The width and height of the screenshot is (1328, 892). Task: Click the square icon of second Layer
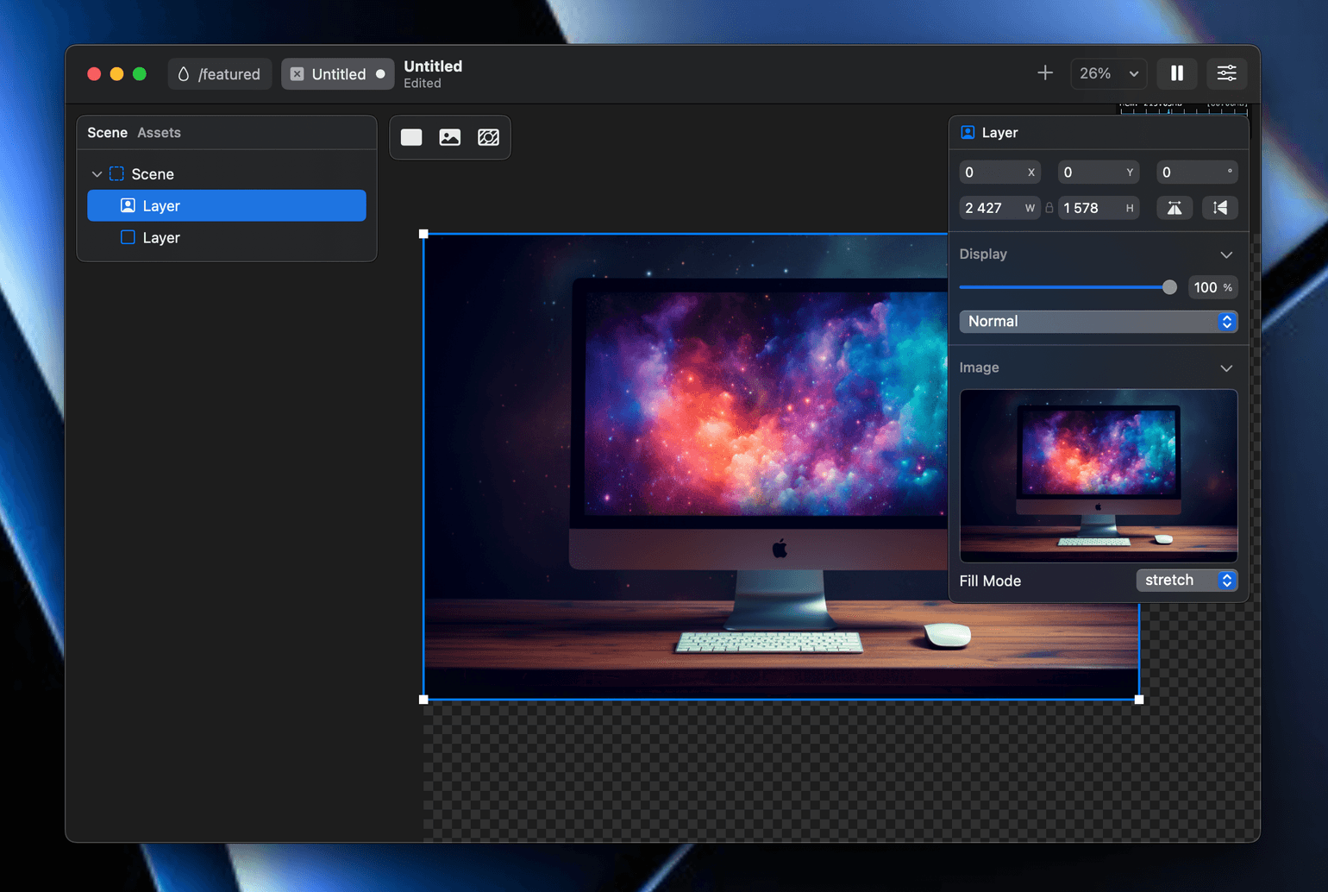(128, 237)
